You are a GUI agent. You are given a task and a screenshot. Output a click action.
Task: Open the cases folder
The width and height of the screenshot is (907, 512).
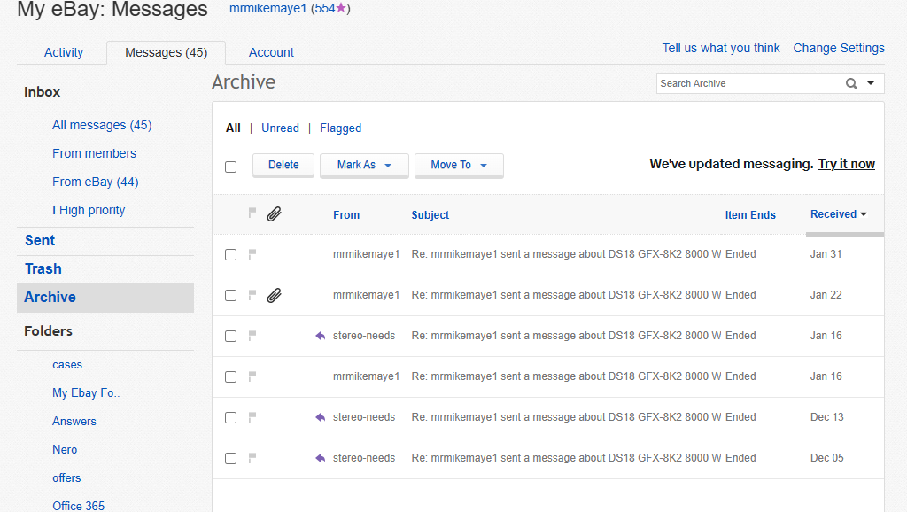[x=67, y=364]
